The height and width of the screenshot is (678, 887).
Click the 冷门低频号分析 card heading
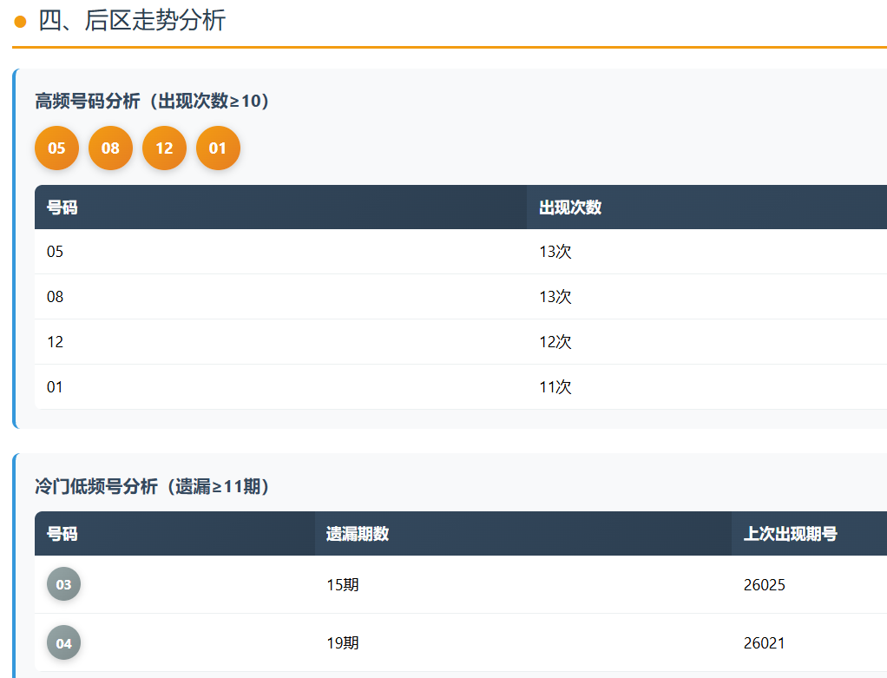pos(152,487)
